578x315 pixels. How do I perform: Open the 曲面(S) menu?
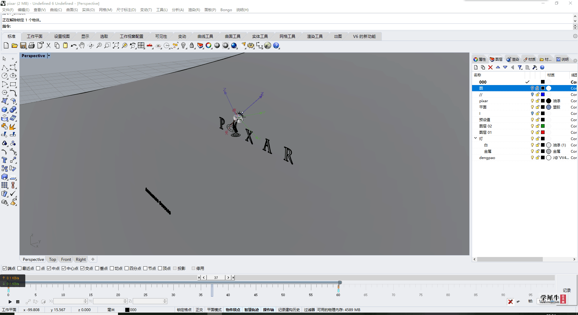[72, 10]
